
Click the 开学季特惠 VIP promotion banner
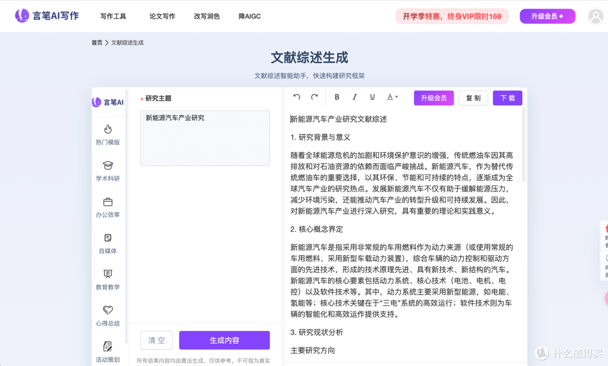451,16
